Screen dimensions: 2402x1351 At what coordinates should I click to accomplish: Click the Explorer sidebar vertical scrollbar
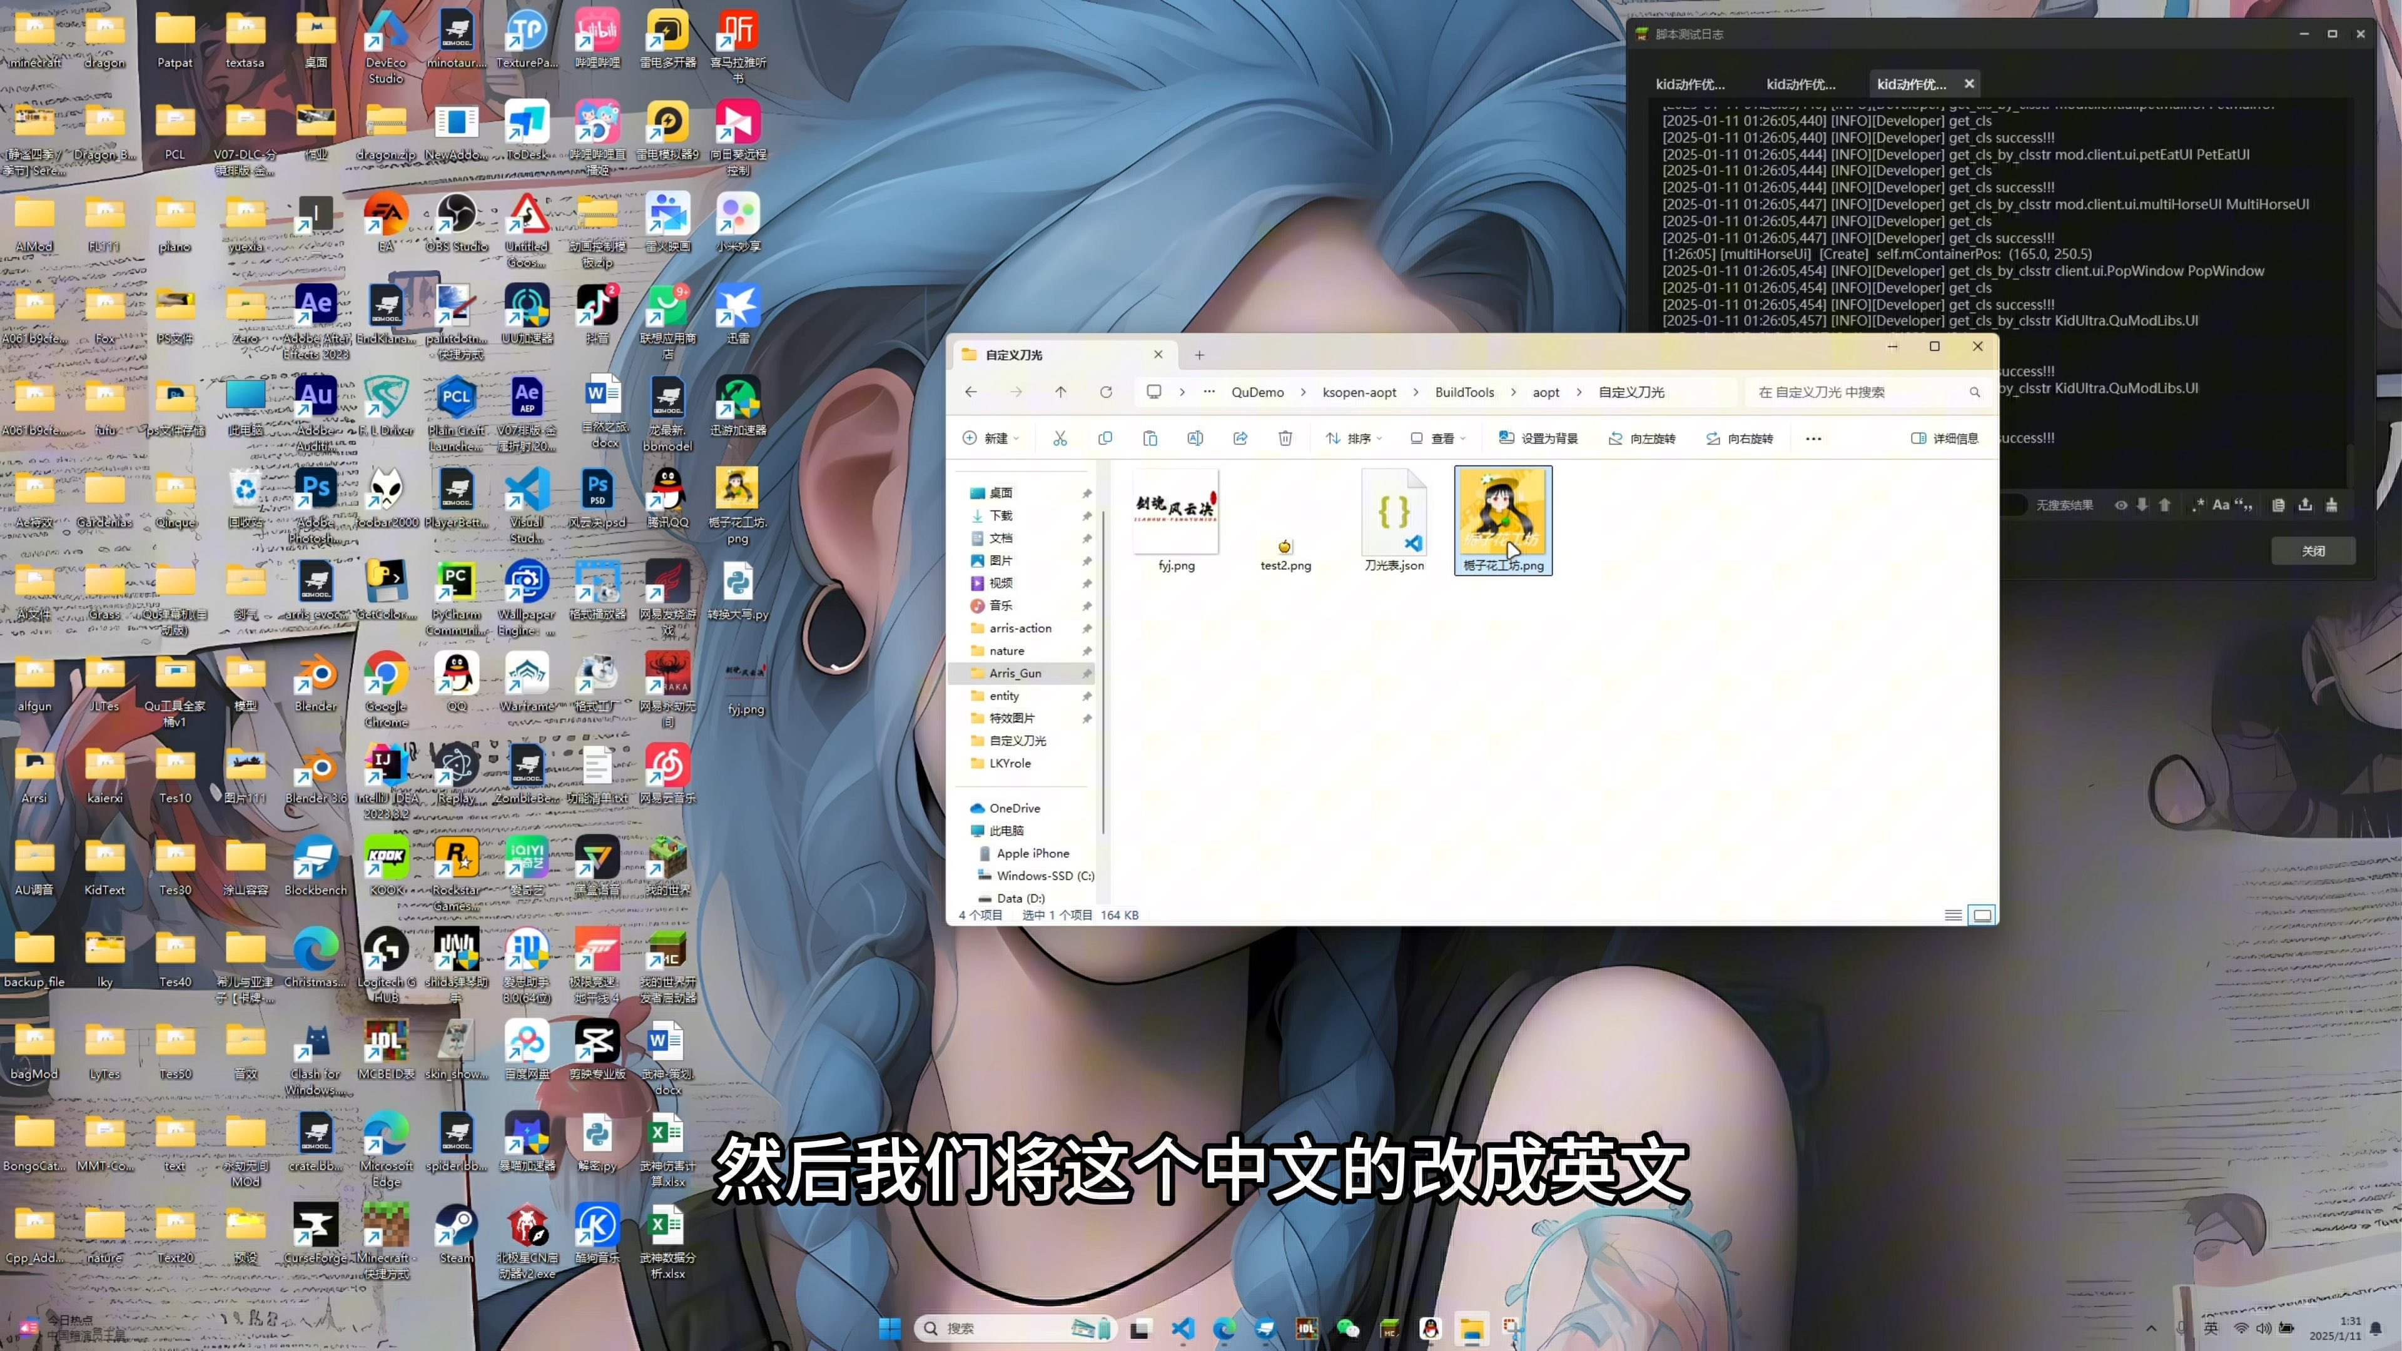click(1103, 671)
